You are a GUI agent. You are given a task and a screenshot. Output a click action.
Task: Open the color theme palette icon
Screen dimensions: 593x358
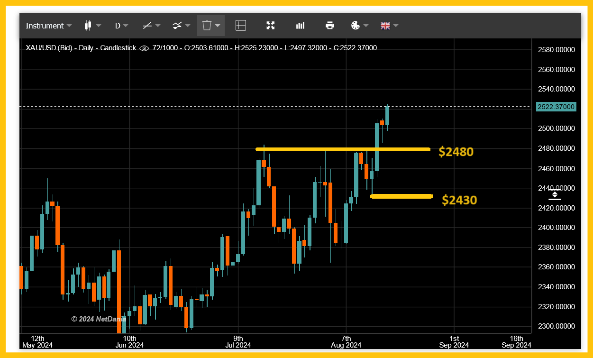tap(356, 26)
